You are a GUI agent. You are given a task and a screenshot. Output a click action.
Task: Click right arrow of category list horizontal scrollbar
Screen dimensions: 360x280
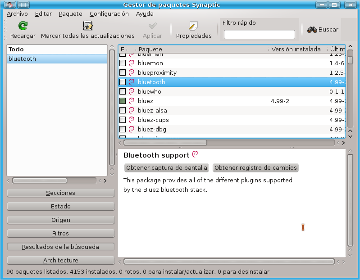(x=105, y=181)
